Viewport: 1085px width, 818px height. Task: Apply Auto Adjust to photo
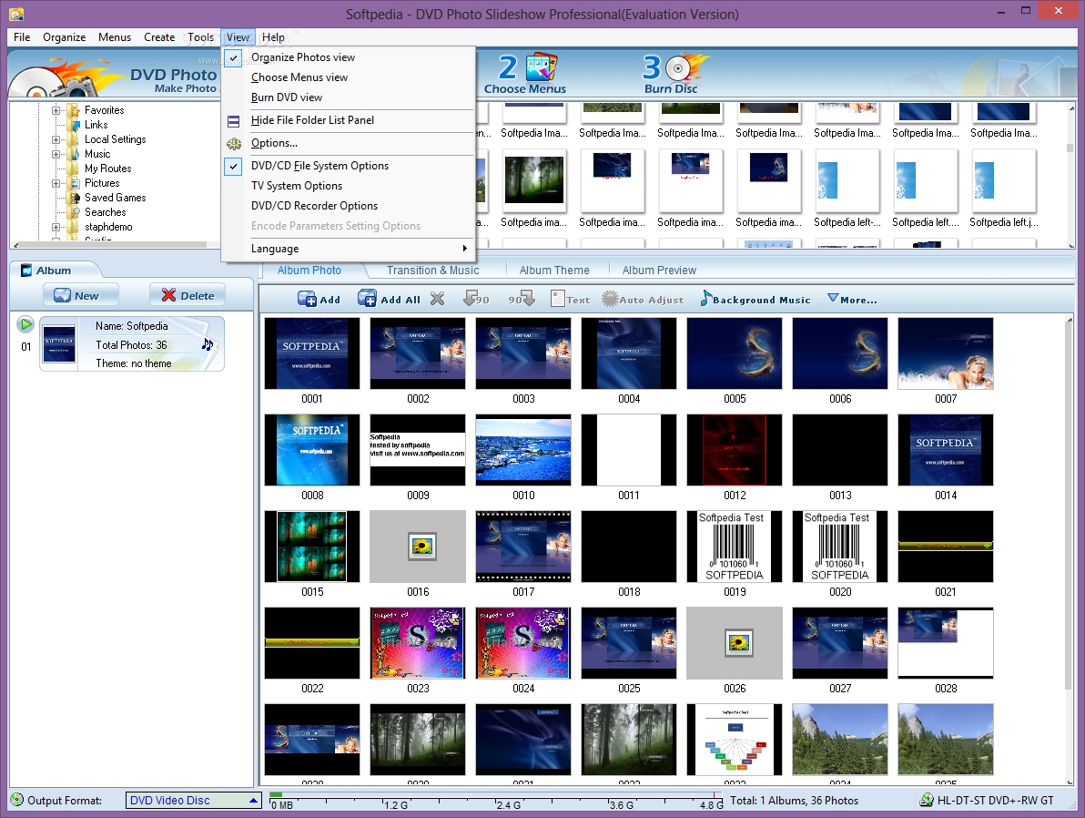[643, 299]
